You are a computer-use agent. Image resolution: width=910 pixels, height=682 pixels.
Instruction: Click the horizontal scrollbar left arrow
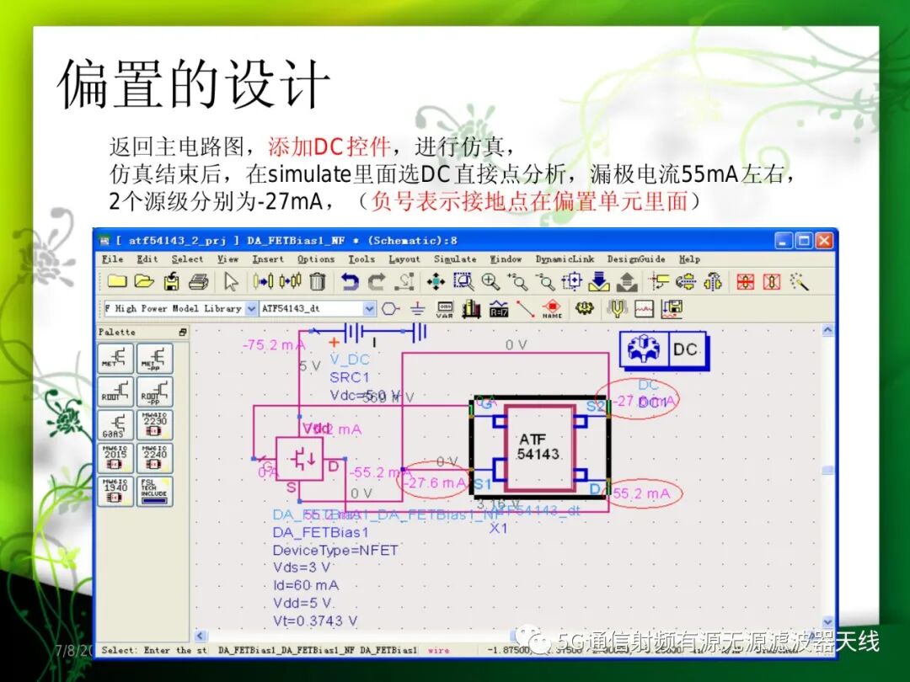(x=201, y=636)
